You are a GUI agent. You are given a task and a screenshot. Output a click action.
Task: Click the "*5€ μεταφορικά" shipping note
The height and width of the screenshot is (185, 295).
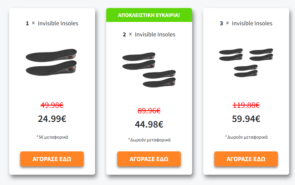point(52,137)
